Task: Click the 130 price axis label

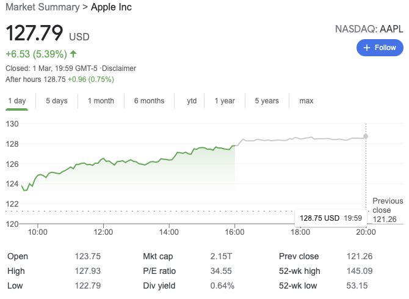Action: click(12, 124)
